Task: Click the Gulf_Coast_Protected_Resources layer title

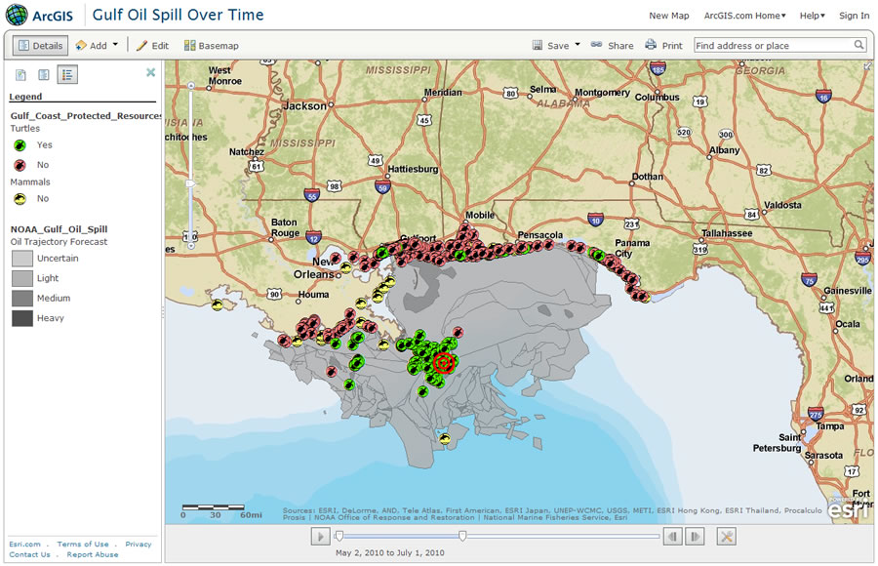Action: coord(86,116)
